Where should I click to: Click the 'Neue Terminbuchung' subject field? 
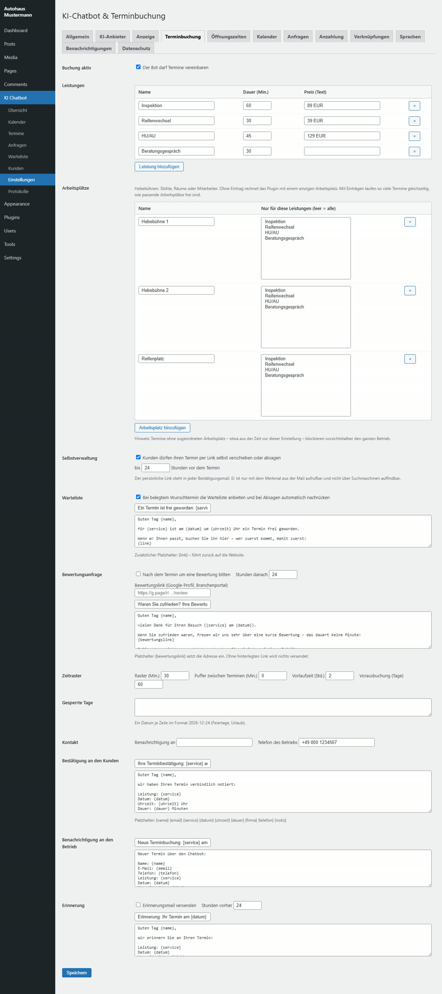(172, 842)
